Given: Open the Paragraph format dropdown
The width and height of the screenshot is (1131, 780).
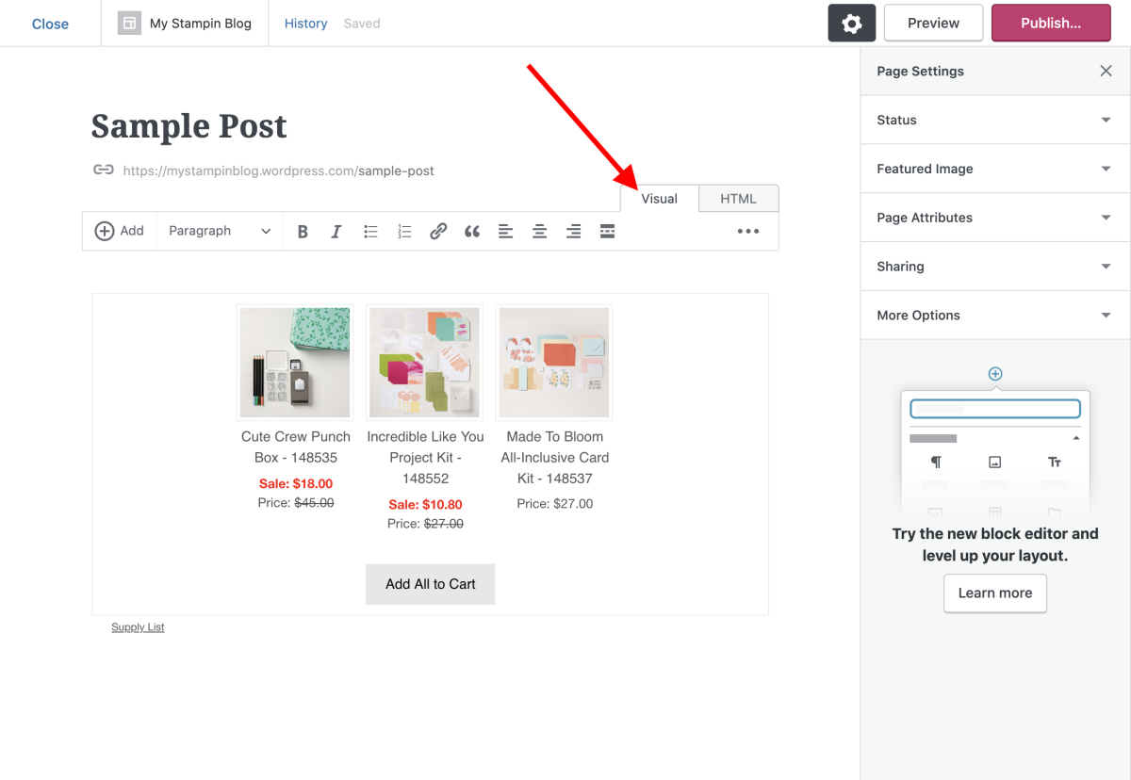Looking at the screenshot, I should tap(220, 231).
